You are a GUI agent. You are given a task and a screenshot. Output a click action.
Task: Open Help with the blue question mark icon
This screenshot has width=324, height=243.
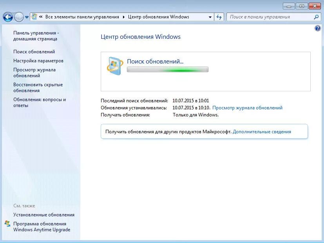(318, 28)
